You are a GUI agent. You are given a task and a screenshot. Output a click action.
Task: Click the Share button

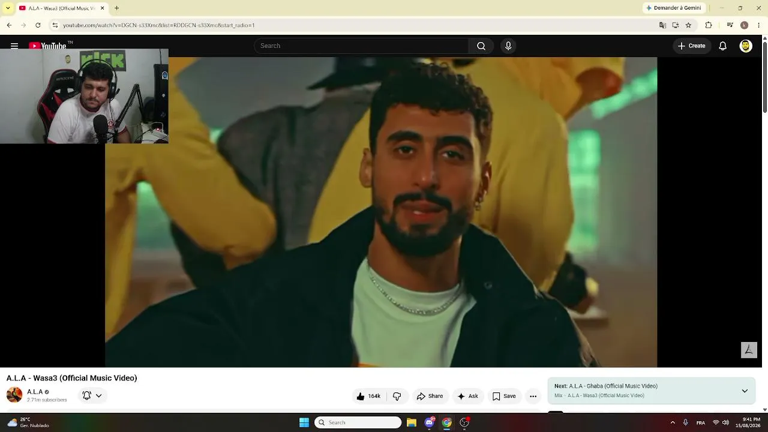pyautogui.click(x=430, y=396)
